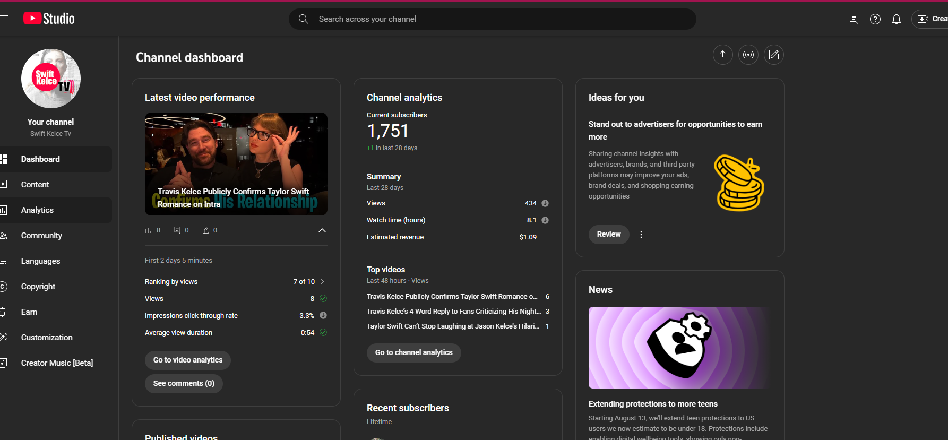Click the views bar-chart icon under thumbnail
948x440 pixels.
[x=148, y=230]
